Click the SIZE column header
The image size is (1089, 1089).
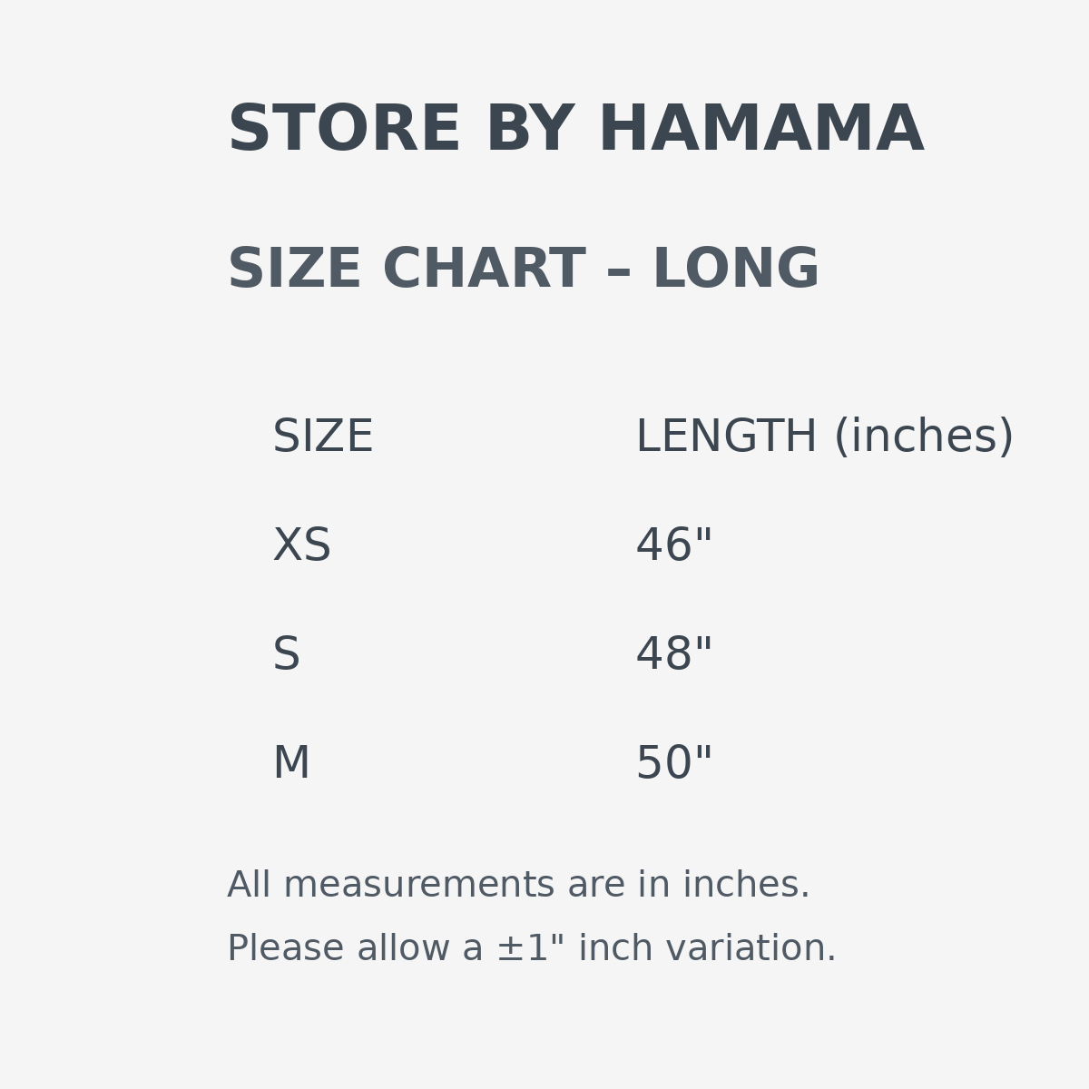pyautogui.click(x=322, y=437)
